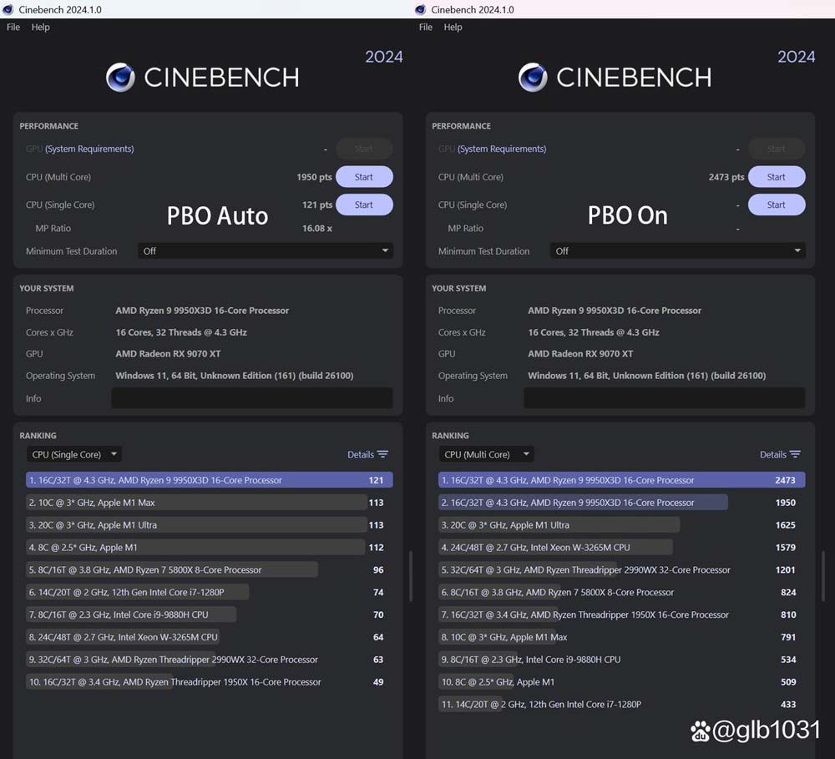
Task: Click the Operating System value in the left window
Action: (235, 376)
